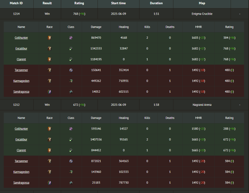Click Excalibur's class icon in match 1214

tap(71, 49)
